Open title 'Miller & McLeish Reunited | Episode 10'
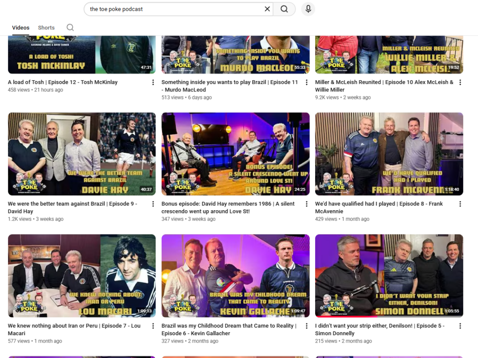The width and height of the screenshot is (478, 358). pos(384,86)
